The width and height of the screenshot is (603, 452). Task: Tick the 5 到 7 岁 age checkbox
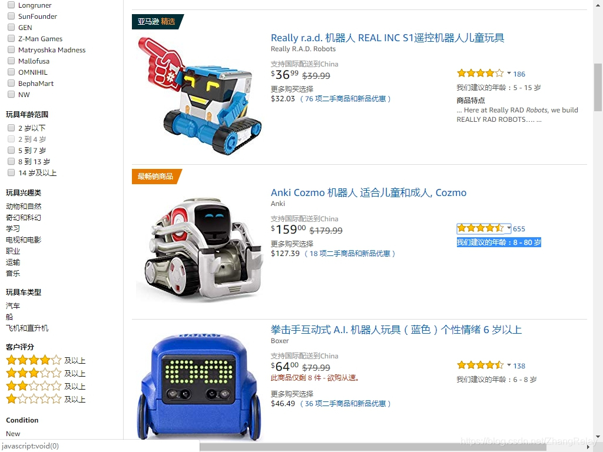click(12, 150)
